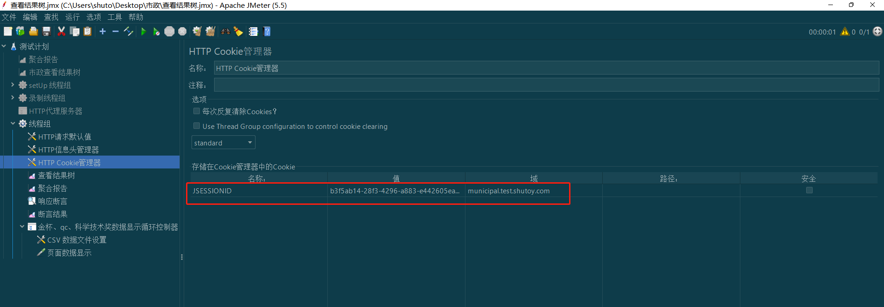This screenshot has width=884, height=307.
Task: Collapse the 循环控制器 node arrow
Action: (x=22, y=227)
